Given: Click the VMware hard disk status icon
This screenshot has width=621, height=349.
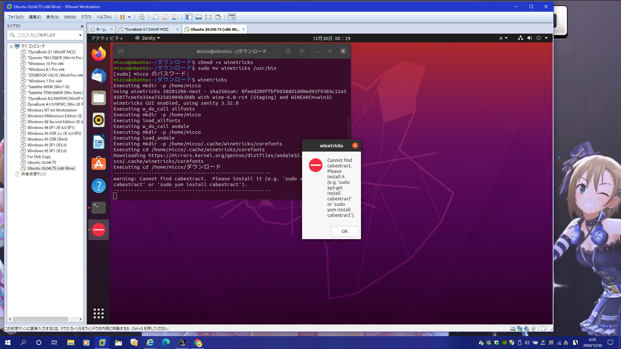Looking at the screenshot, I should click(513, 329).
